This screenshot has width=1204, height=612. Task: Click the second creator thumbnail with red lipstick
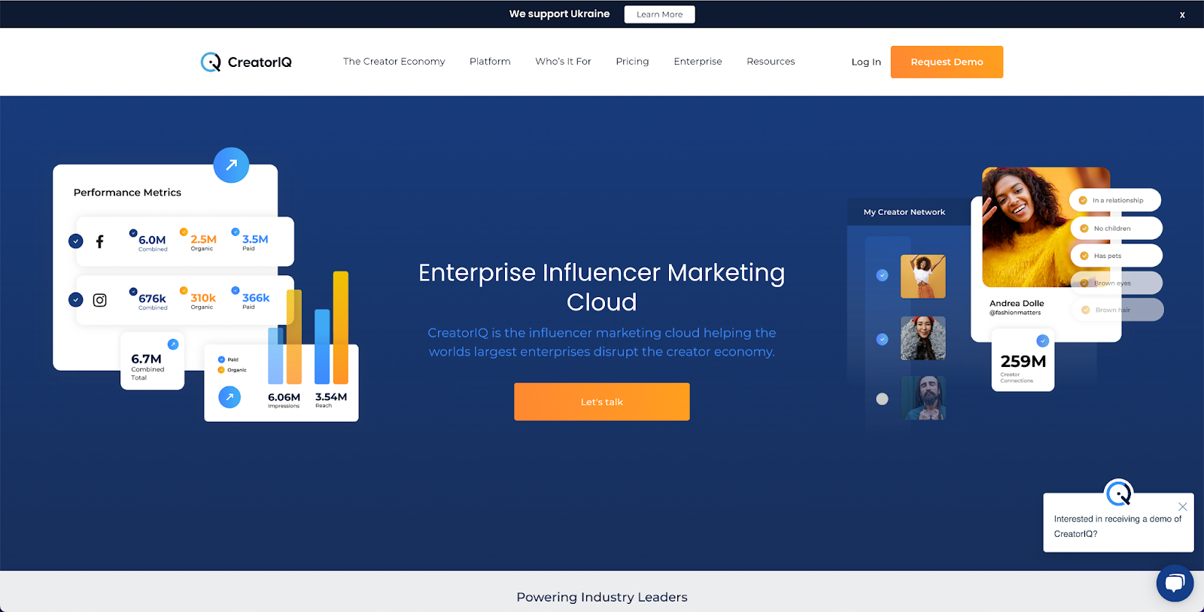[923, 338]
